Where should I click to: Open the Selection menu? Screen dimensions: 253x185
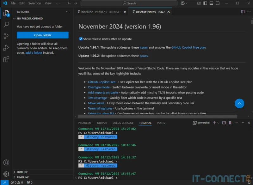[35, 3]
